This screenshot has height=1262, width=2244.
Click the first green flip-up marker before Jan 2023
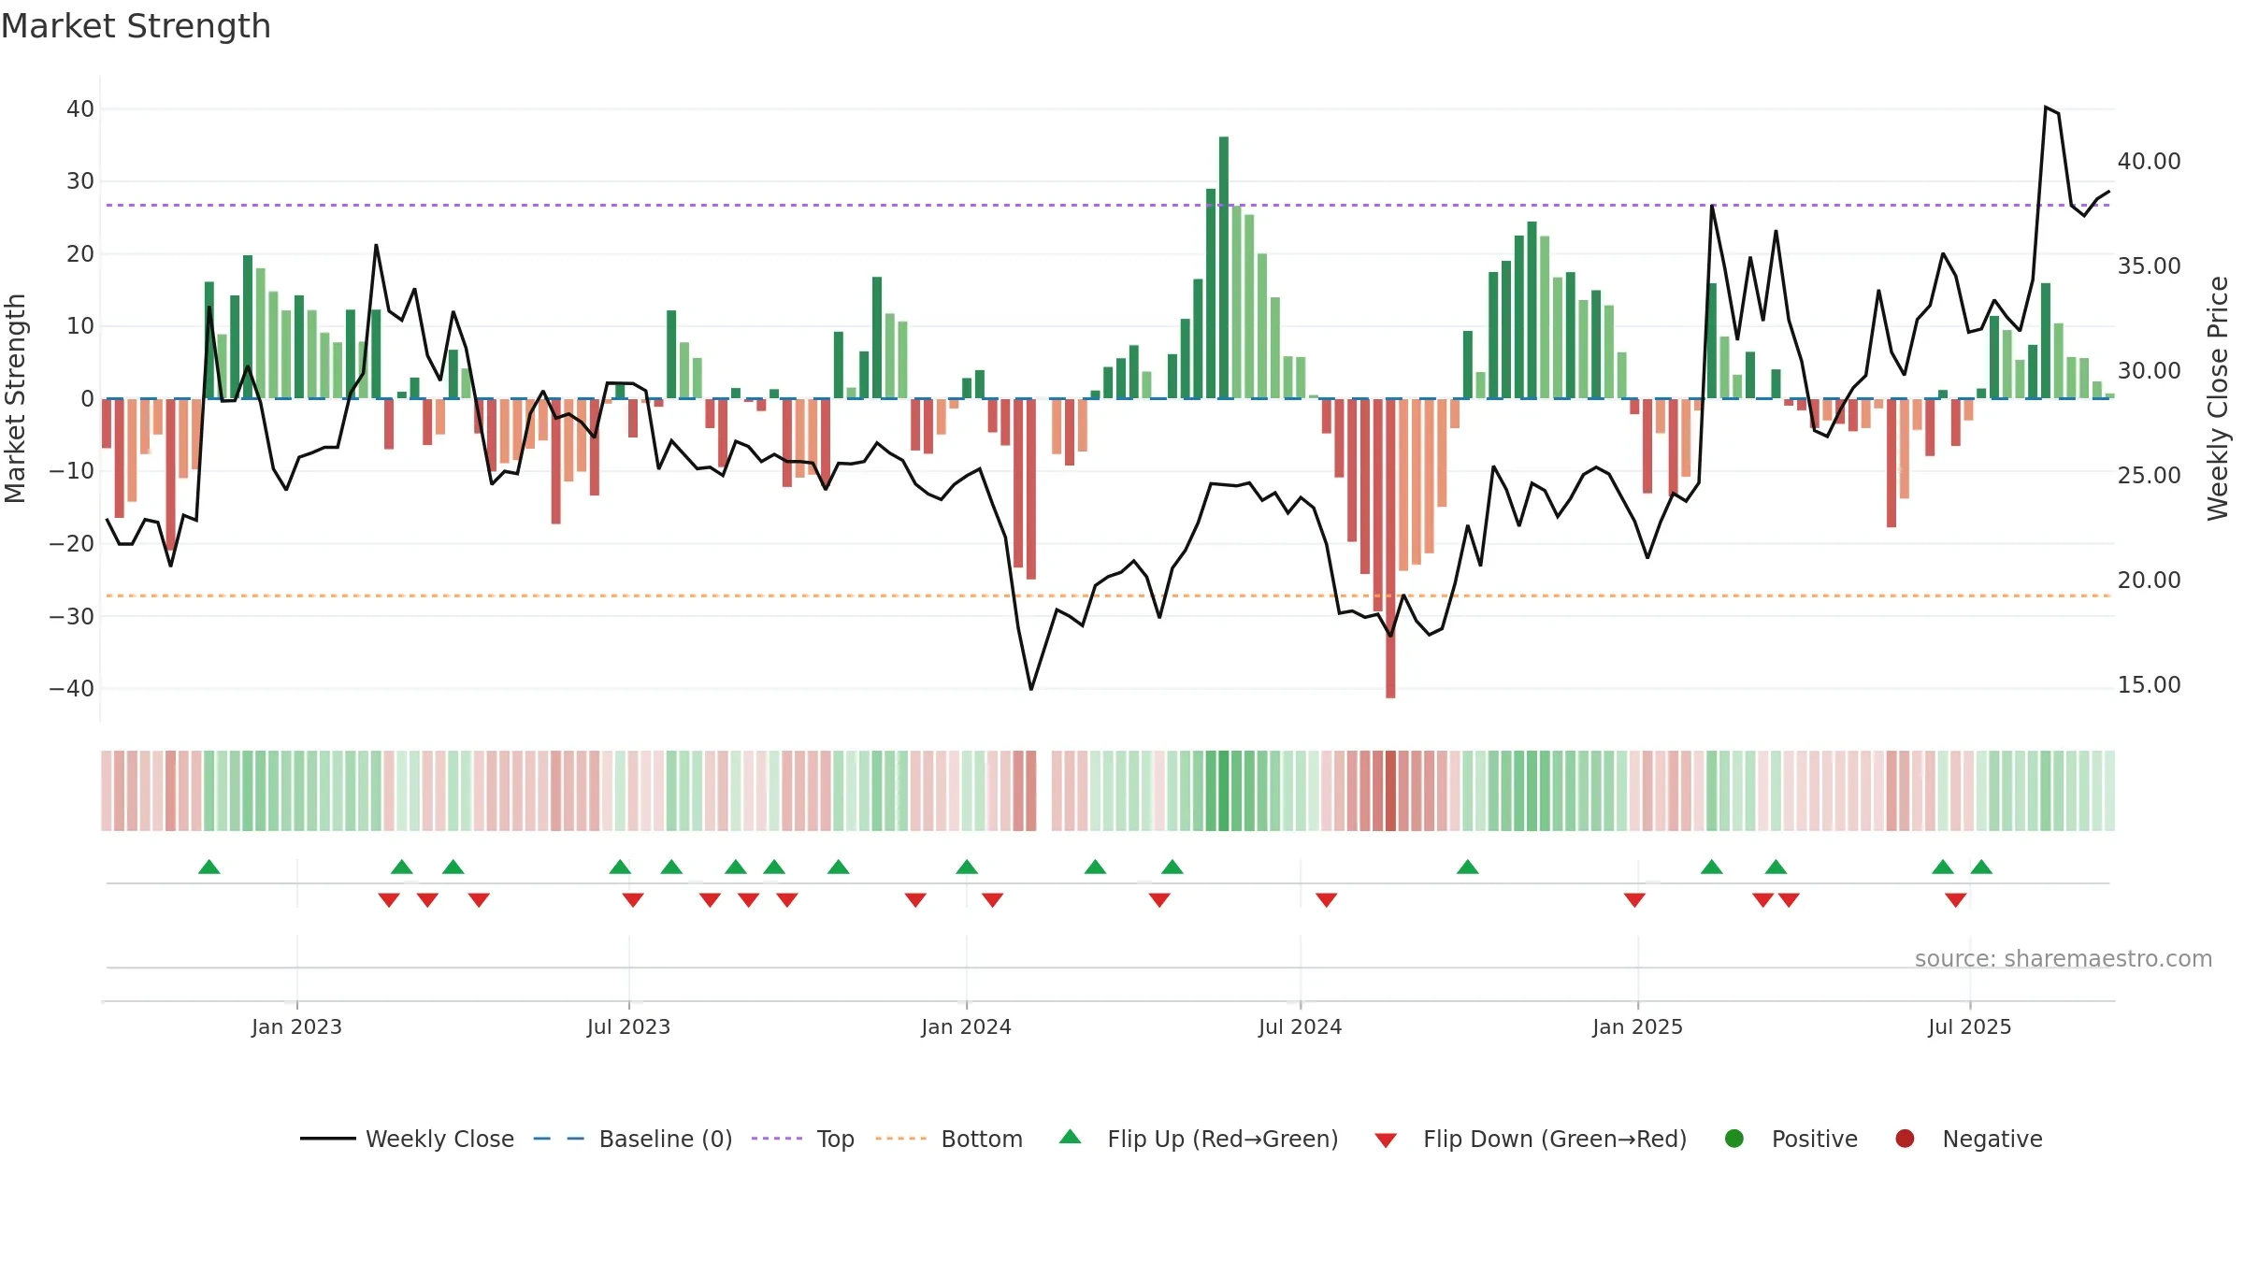tap(209, 867)
